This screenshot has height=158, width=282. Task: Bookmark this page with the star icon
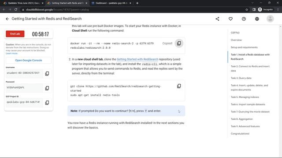(247, 10)
